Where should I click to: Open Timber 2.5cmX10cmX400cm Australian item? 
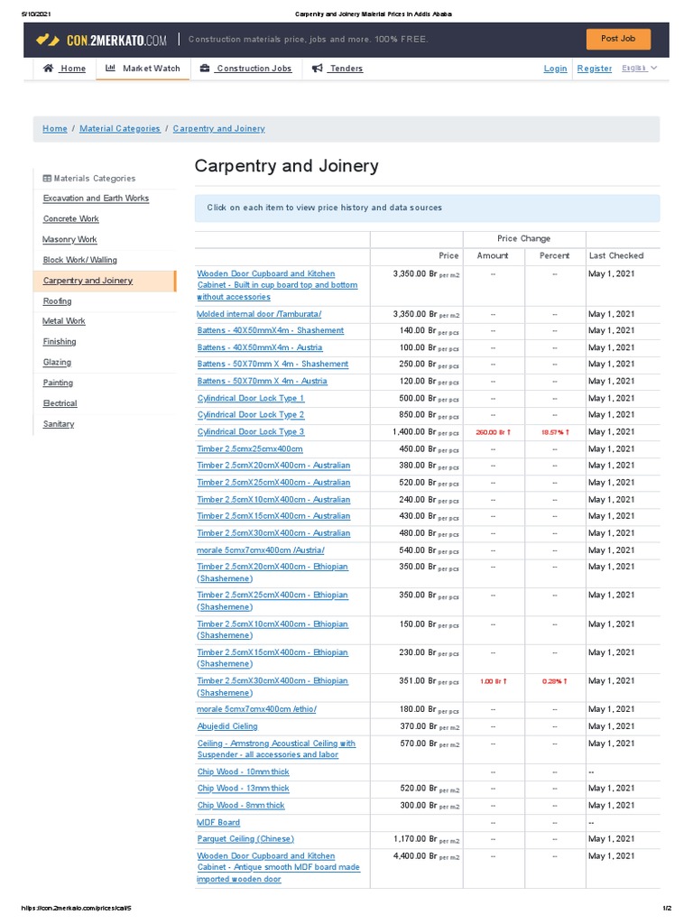point(273,500)
